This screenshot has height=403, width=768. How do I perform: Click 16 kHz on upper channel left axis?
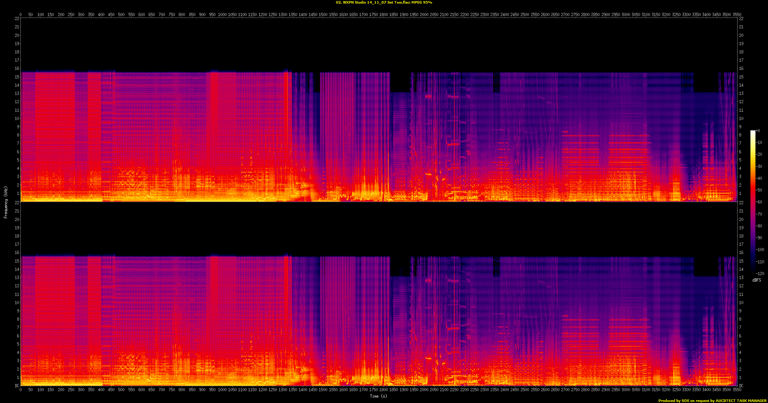[17, 68]
